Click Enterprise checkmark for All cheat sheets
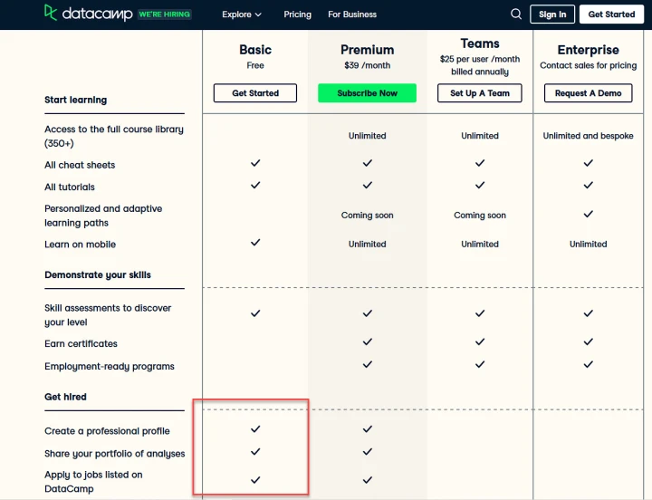 (588, 163)
